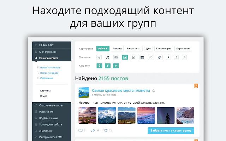The width and height of the screenshot is (226, 141).
Task: Star the Самые красивые места планеты post
Action: (154, 91)
